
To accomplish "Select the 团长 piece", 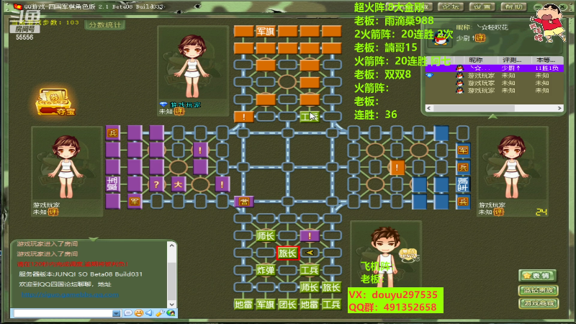I will 287,305.
